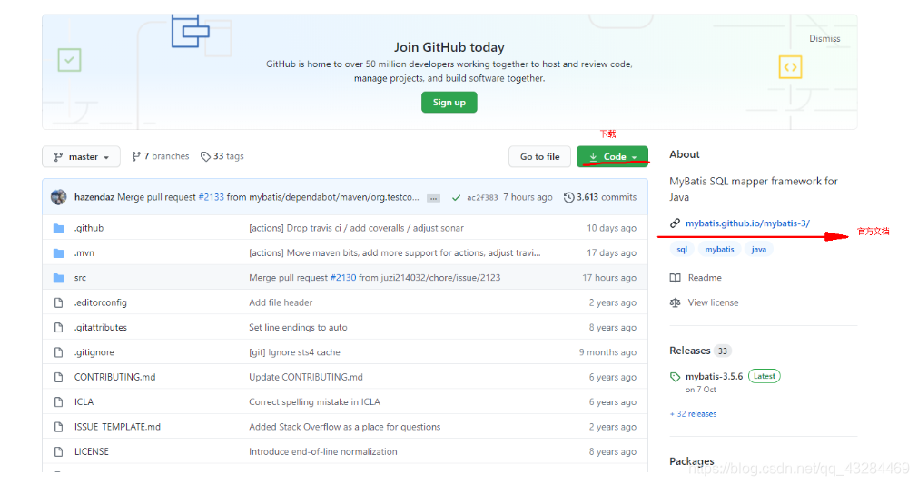Select the sql topic tag

pyautogui.click(x=682, y=249)
